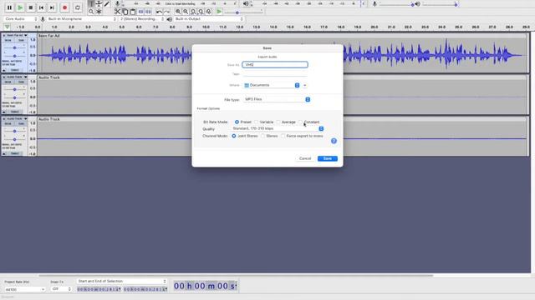The height and width of the screenshot is (300, 535).
Task: Click the red Record button
Action: (65, 7)
